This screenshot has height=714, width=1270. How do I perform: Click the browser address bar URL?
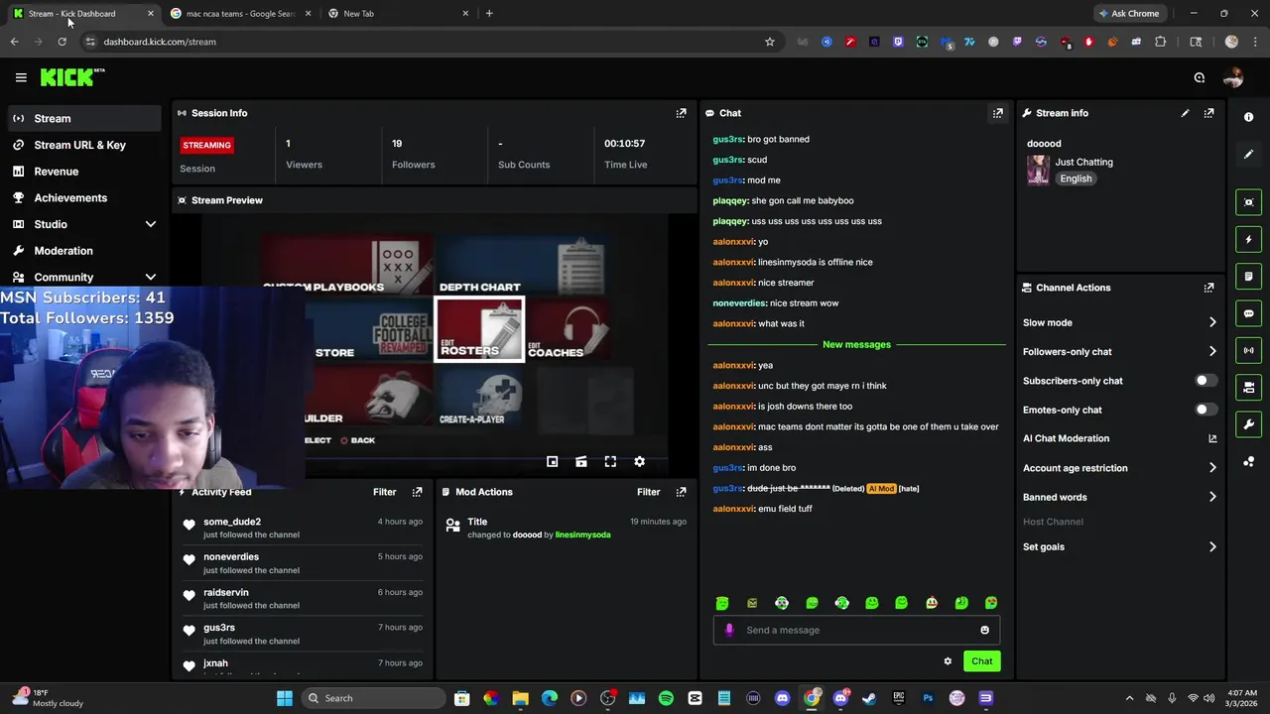point(160,42)
